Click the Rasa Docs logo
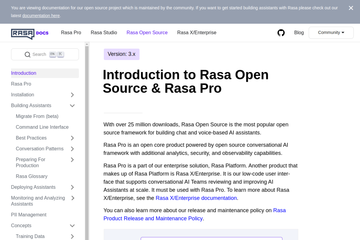This screenshot has height=240, width=360. tap(30, 34)
